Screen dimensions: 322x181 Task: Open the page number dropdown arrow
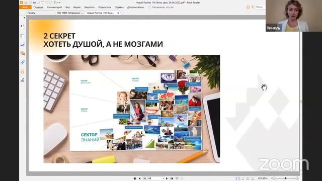(163, 178)
